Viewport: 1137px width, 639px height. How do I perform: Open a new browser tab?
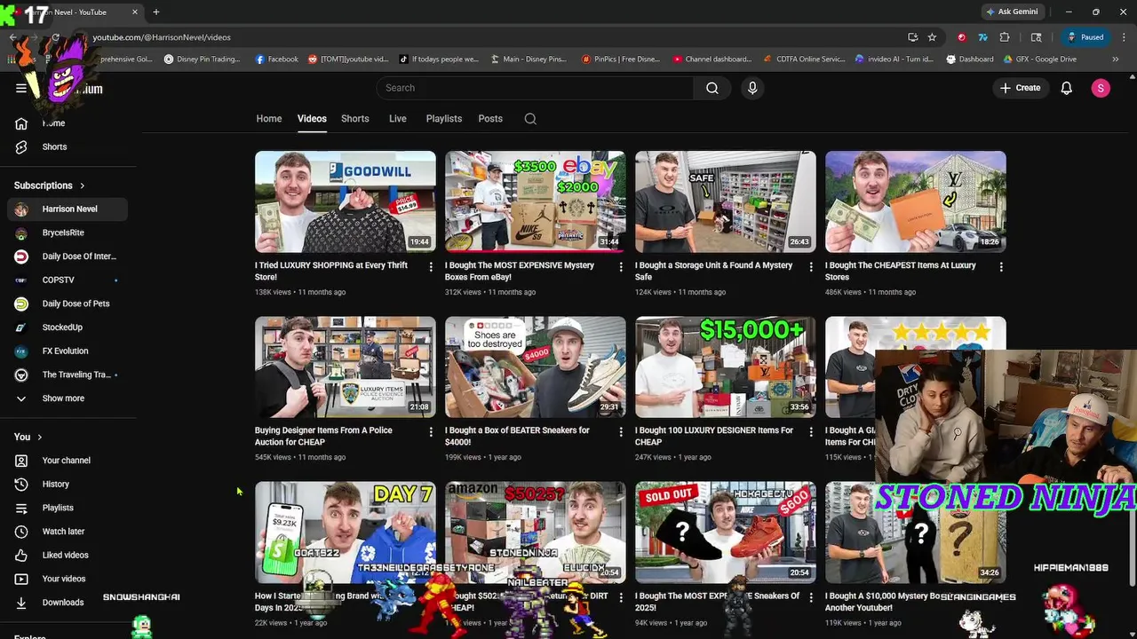click(155, 12)
